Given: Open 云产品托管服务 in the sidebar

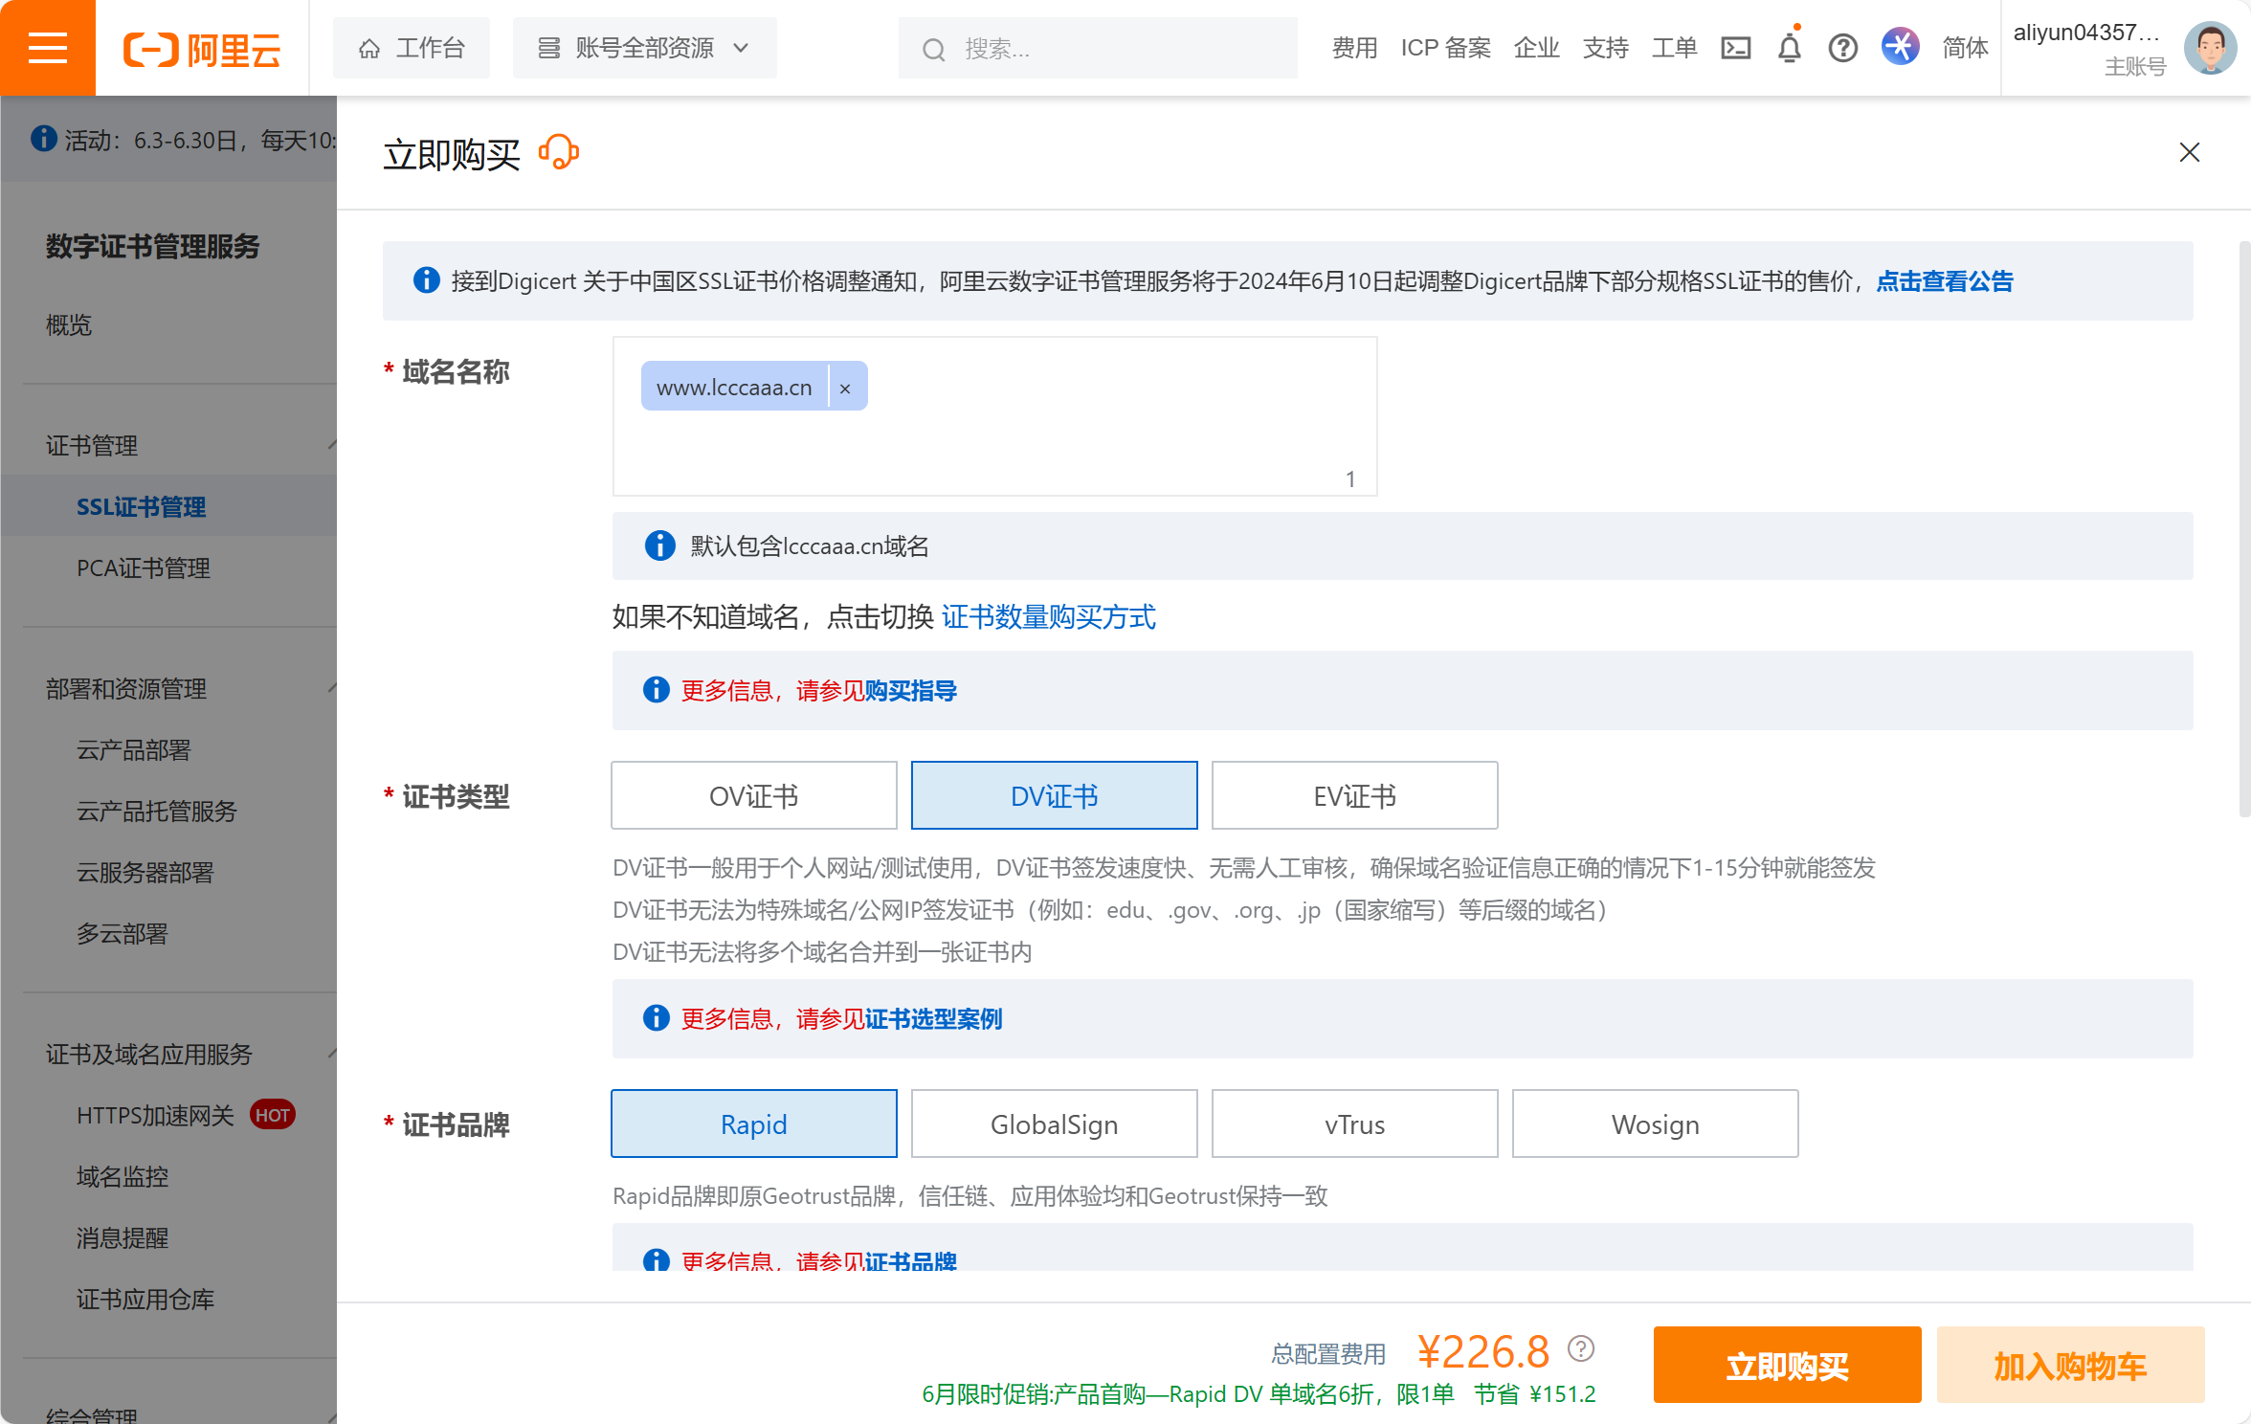Looking at the screenshot, I should tap(157, 811).
